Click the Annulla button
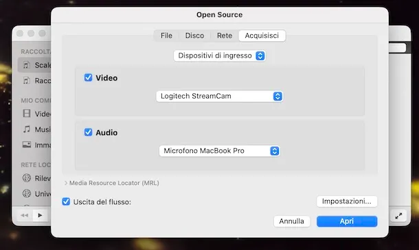The image size is (419, 250). click(x=291, y=221)
